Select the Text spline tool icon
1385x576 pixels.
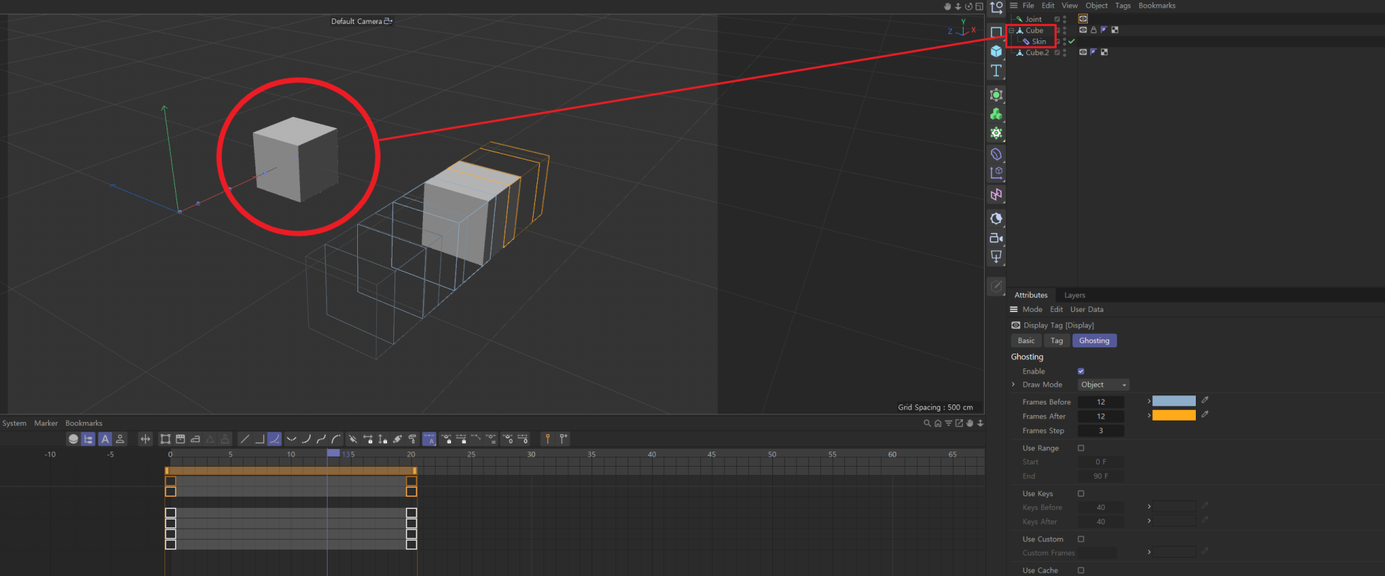click(996, 71)
